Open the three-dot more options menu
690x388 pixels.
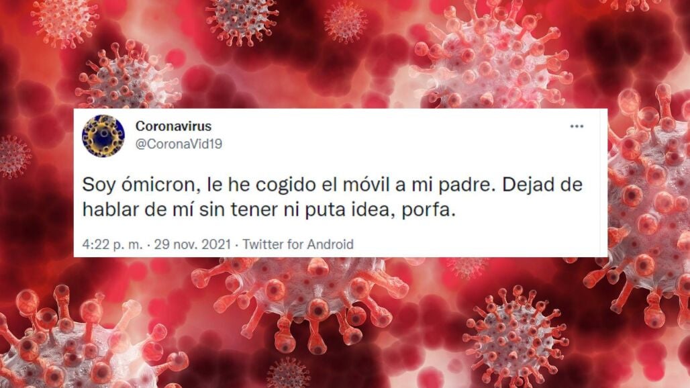pyautogui.click(x=577, y=127)
